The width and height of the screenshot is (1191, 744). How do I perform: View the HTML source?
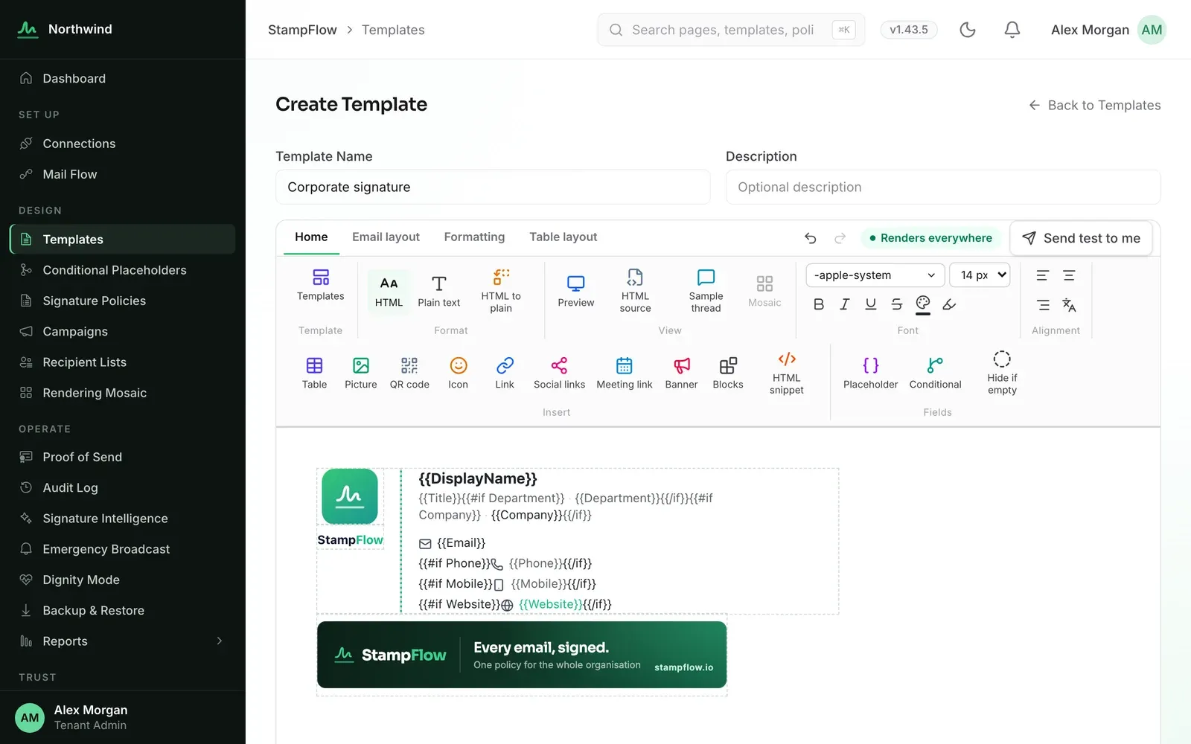click(x=635, y=291)
